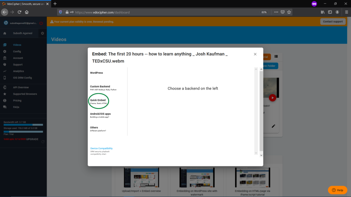Bookmark this page star icon
The height and width of the screenshot is (197, 351).
[x=289, y=12]
